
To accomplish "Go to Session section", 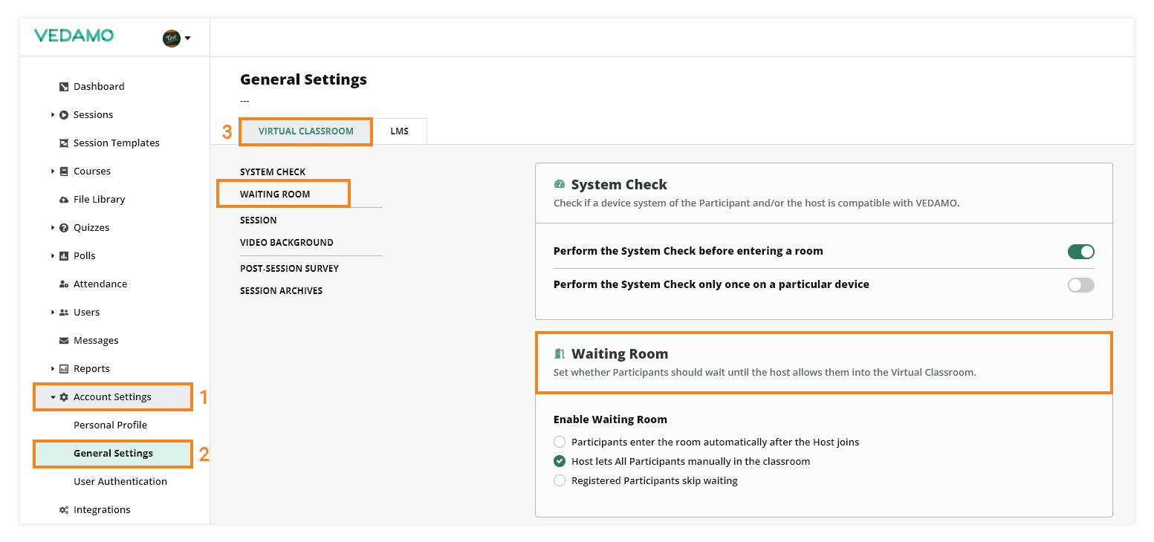I will (259, 221).
